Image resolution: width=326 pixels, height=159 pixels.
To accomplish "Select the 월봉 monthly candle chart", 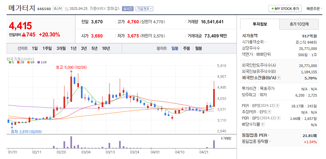I will point(199,48).
